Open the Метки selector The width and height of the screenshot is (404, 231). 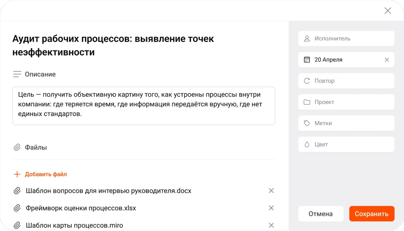tap(346, 123)
